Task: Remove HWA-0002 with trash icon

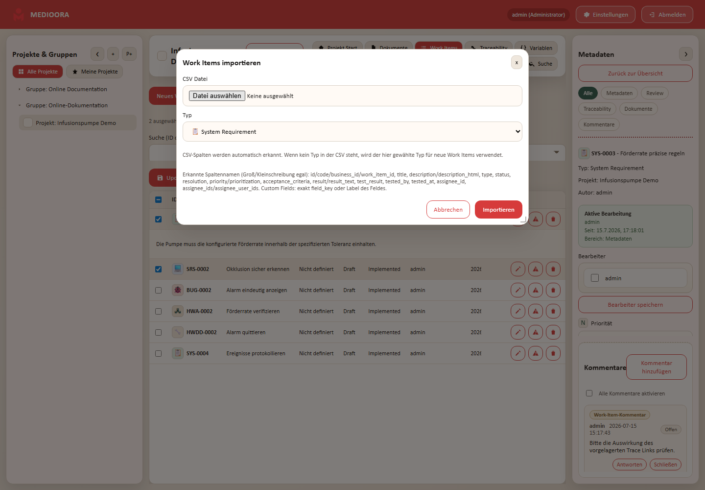Action: (553, 311)
